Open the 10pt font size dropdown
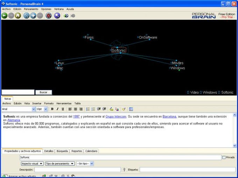This screenshot has height=178, width=238. pos(46,109)
